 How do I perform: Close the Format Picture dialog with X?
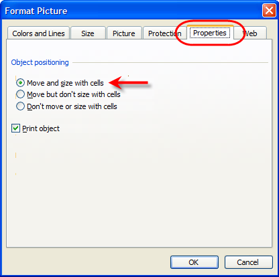coord(269,11)
